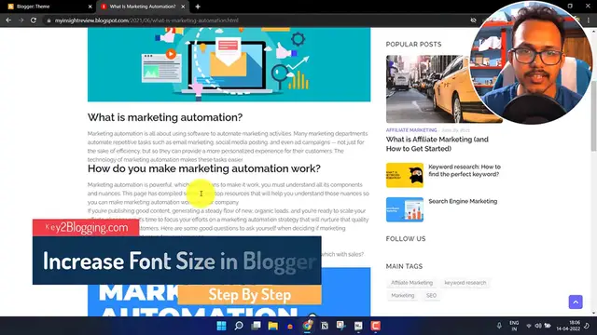Click the FOLLOW US section heading
The height and width of the screenshot is (335, 597).
tap(406, 239)
